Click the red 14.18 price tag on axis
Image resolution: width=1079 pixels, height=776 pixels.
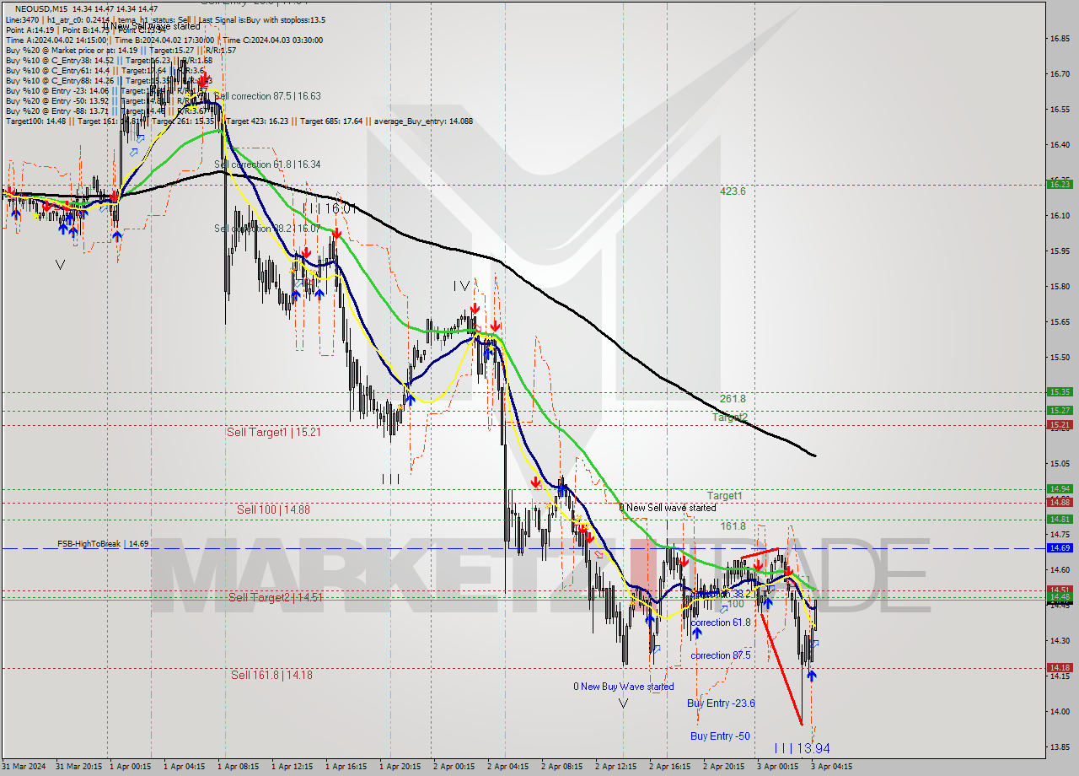pyautogui.click(x=1059, y=668)
